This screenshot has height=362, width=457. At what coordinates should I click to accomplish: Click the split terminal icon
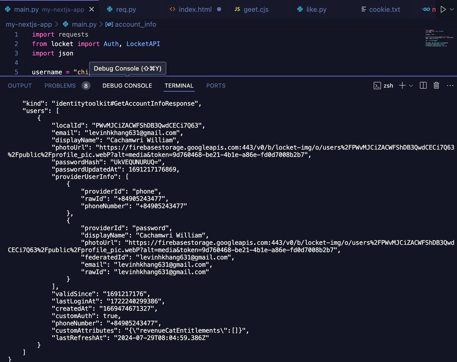[423, 86]
